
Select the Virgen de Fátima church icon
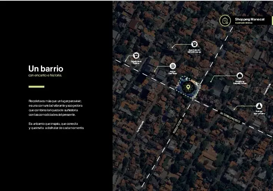point(259,105)
